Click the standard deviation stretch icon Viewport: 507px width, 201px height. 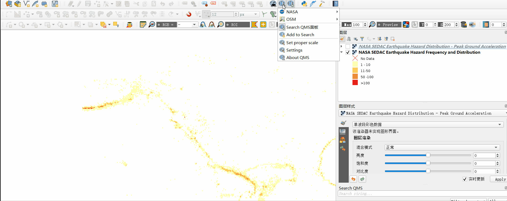tap(212, 25)
